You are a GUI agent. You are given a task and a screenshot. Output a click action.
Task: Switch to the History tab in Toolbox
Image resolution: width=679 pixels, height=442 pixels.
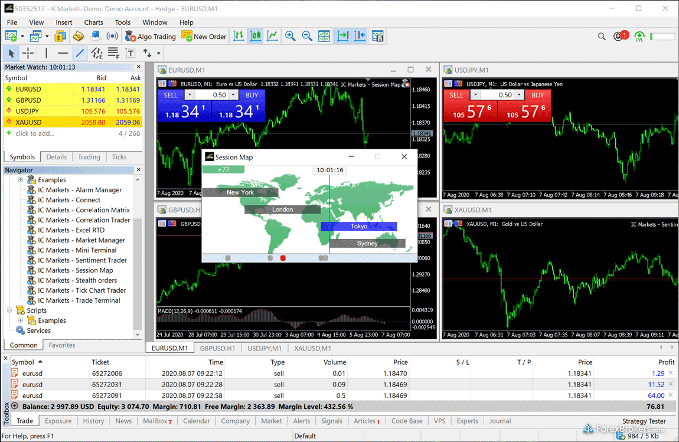(93, 421)
